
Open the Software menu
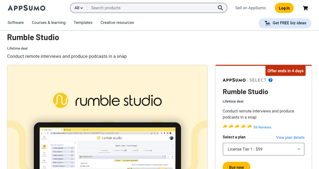pyautogui.click(x=16, y=22)
